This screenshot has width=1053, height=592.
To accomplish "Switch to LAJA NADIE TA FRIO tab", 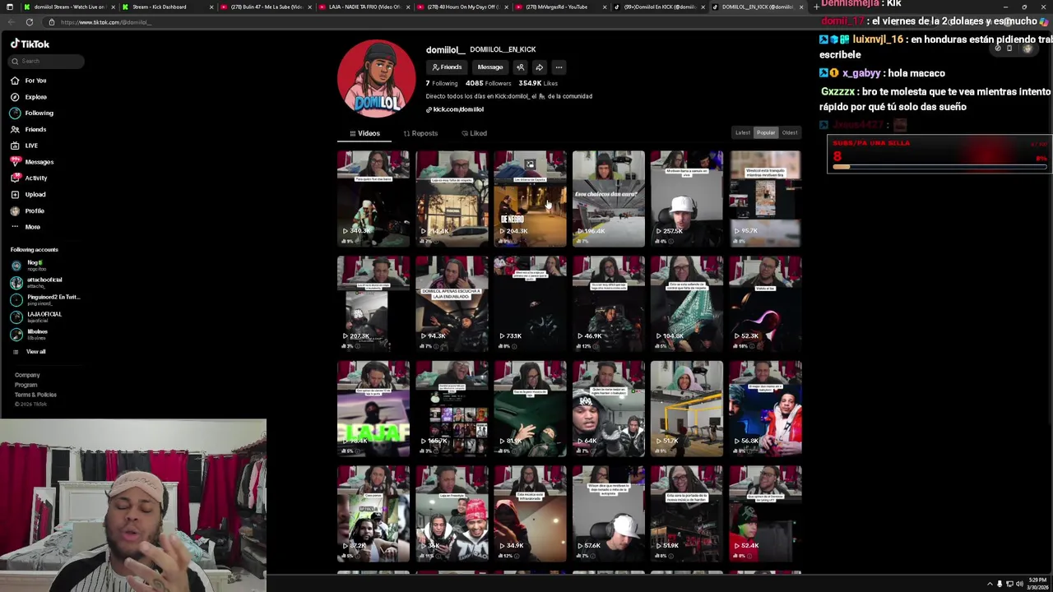I will [363, 7].
